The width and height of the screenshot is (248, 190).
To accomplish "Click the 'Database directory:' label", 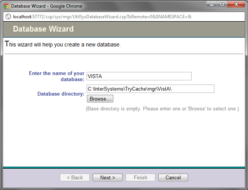I will [61, 94].
